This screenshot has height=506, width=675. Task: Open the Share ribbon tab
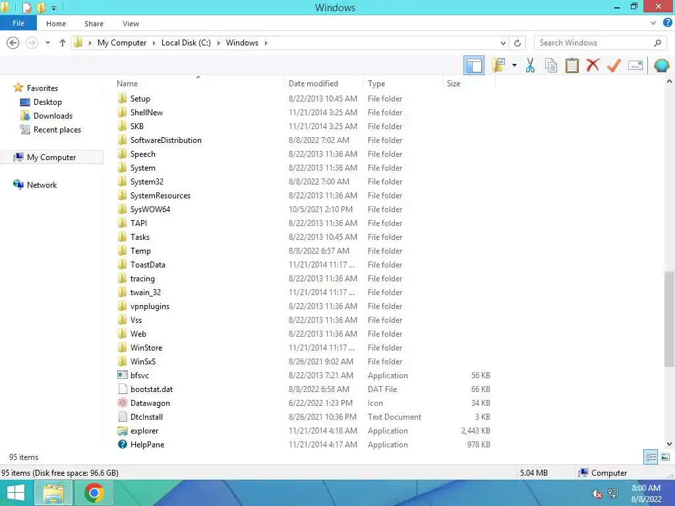tap(94, 24)
